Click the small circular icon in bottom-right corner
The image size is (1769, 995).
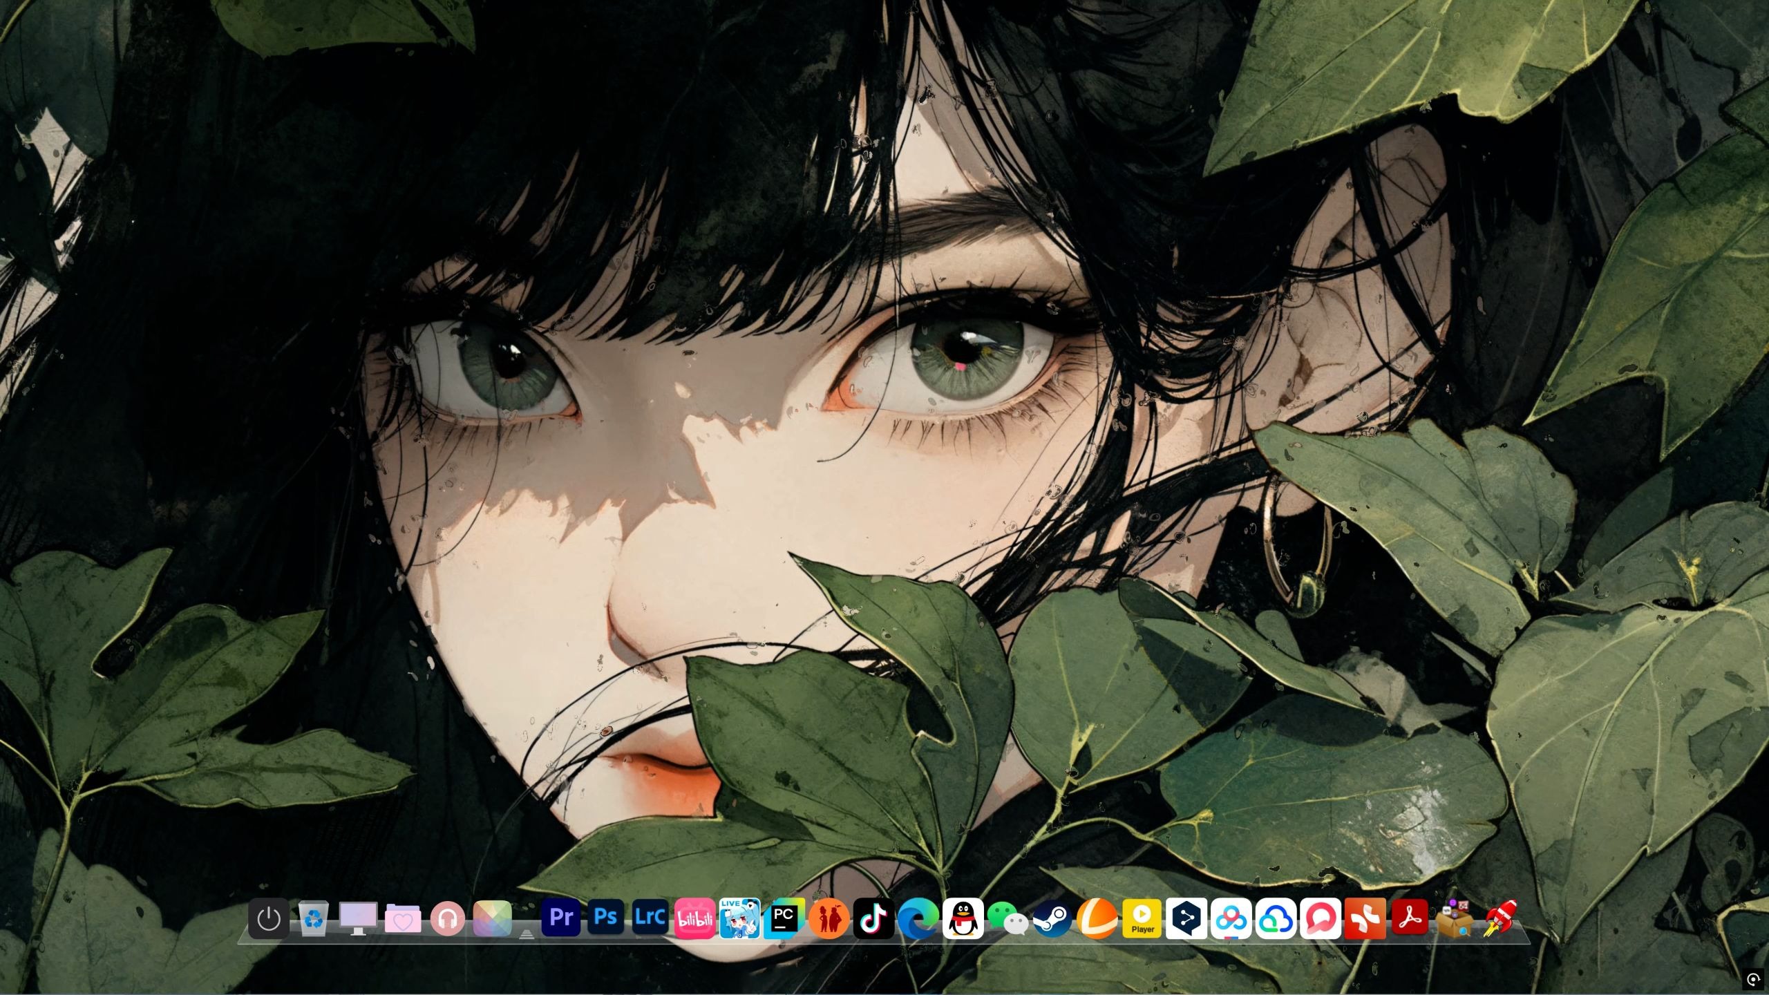pos(1753,979)
